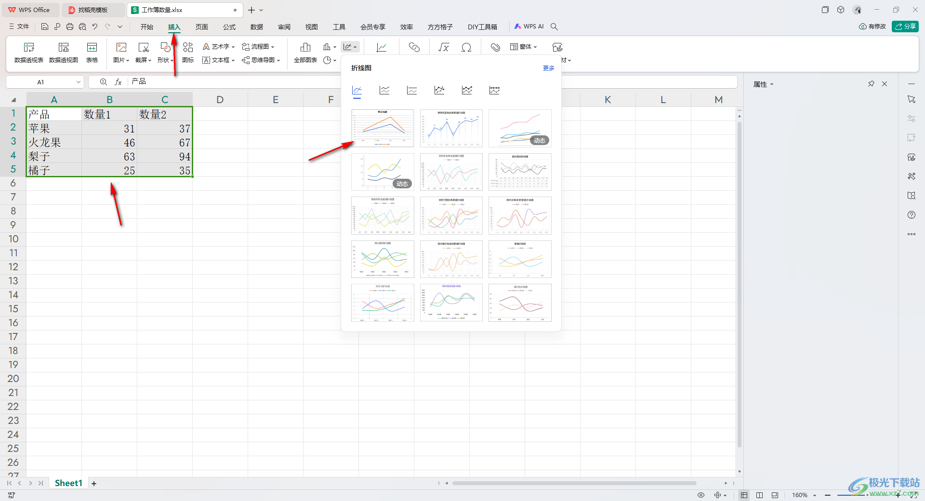Click the PivotTable (数据透视表) icon
The height and width of the screenshot is (501, 925).
[x=29, y=47]
